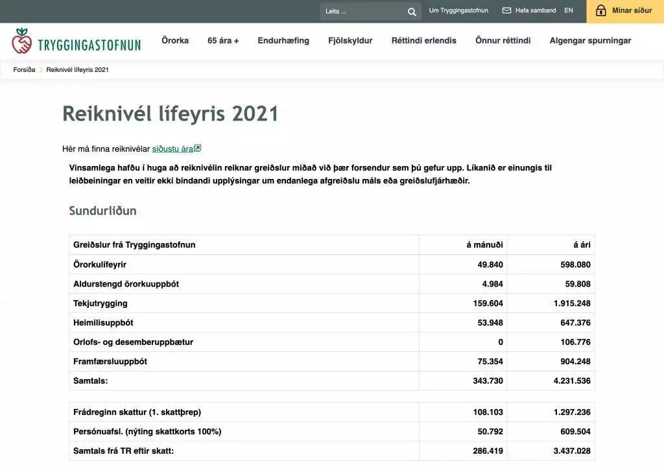Viewport: 664px width, 468px height.
Task: Switch language to EN
Action: pyautogui.click(x=568, y=10)
